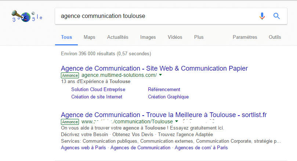Follow the Création Graphique link
The image size is (297, 161).
pos(168,97)
